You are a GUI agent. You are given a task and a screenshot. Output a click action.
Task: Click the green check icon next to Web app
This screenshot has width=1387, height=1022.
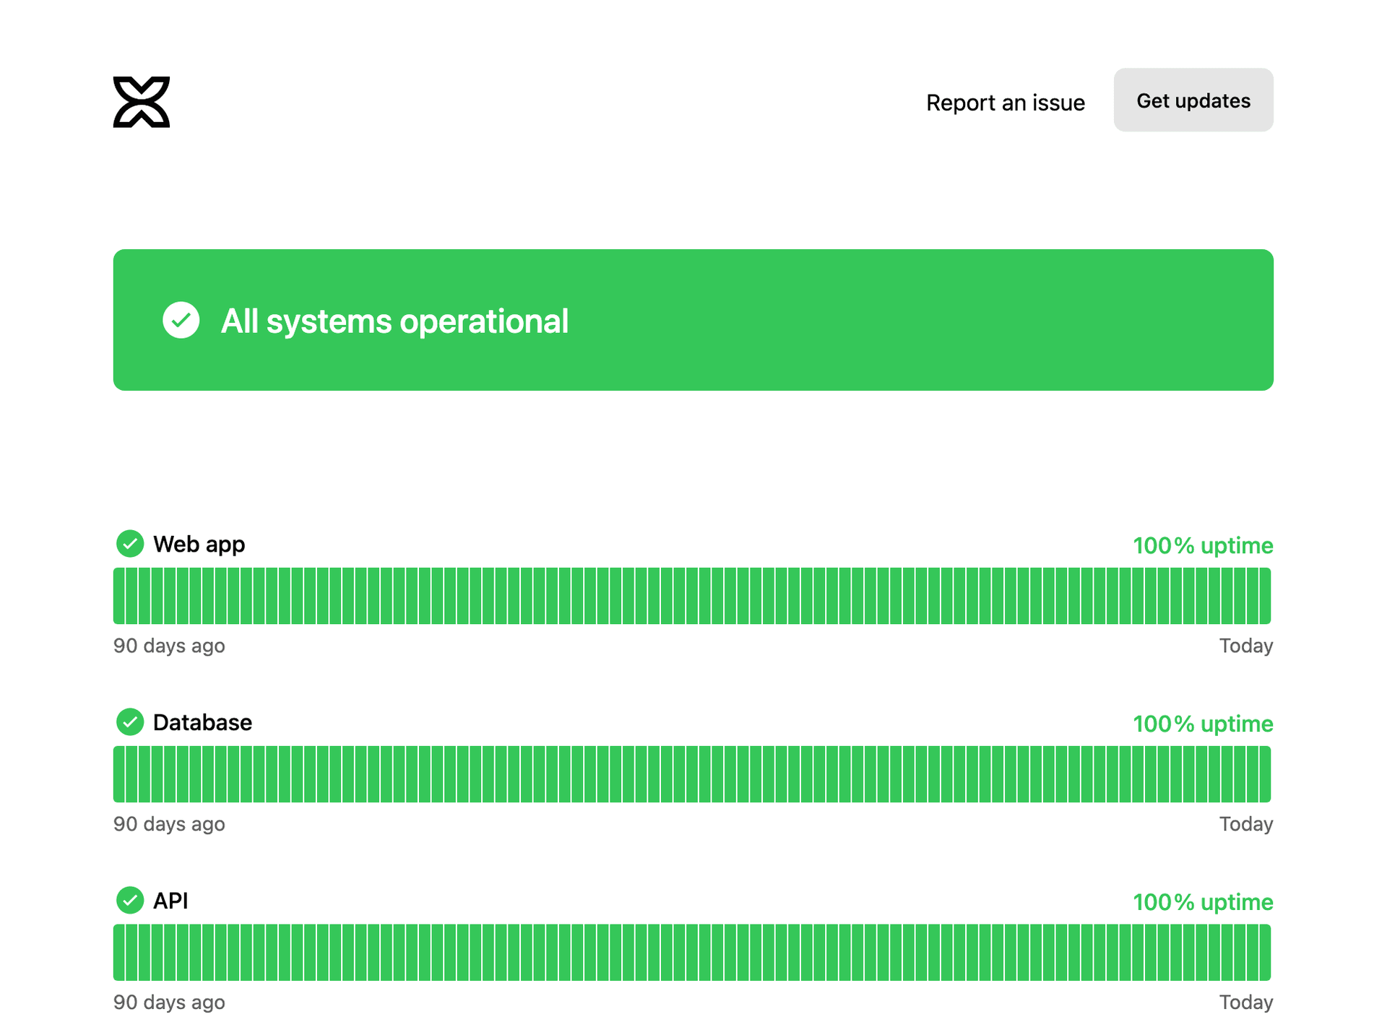130,544
